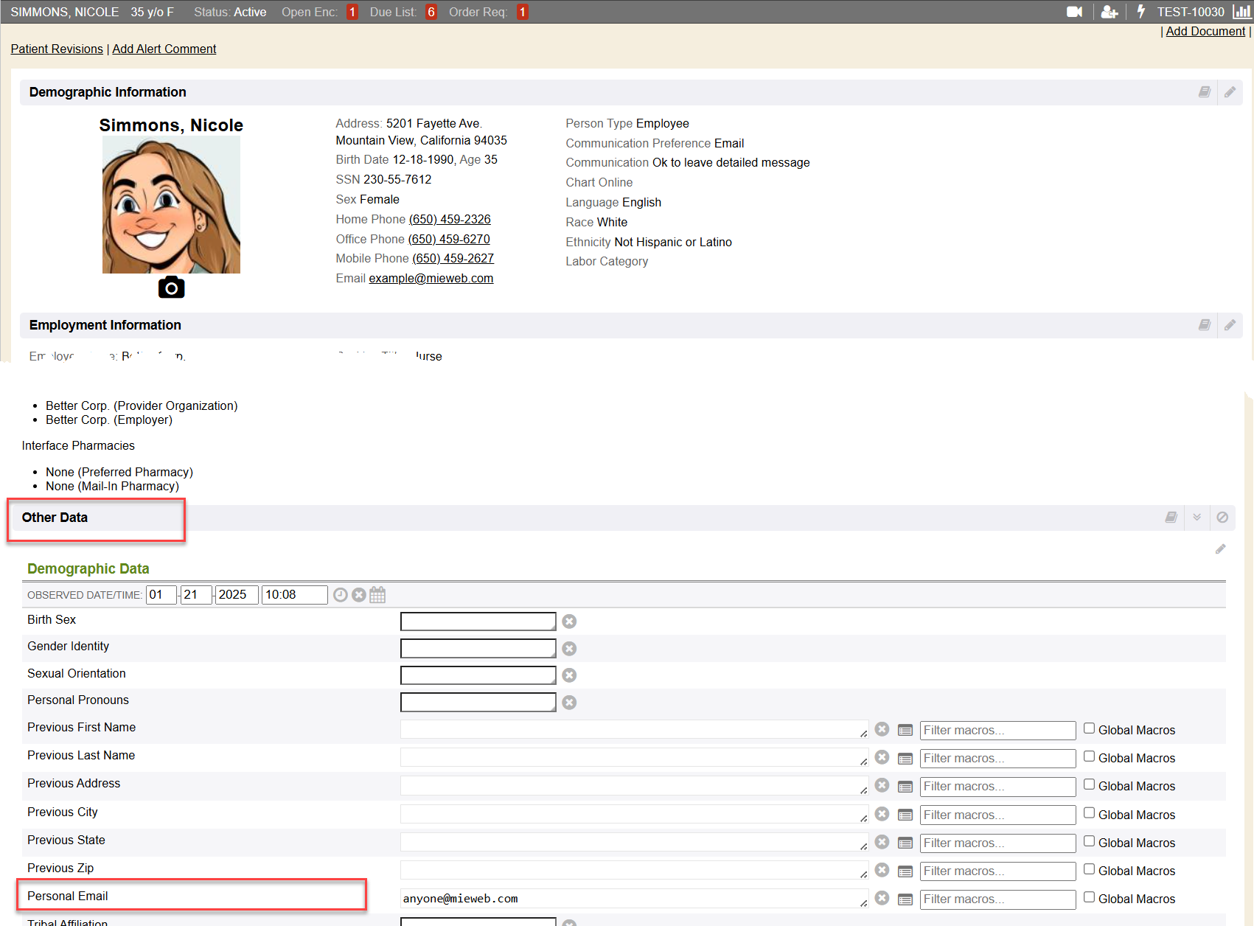
Task: Click the Add Alert Comment link
Action: click(164, 49)
